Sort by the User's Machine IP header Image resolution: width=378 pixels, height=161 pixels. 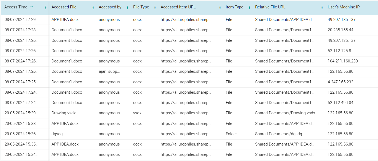pos(343,7)
